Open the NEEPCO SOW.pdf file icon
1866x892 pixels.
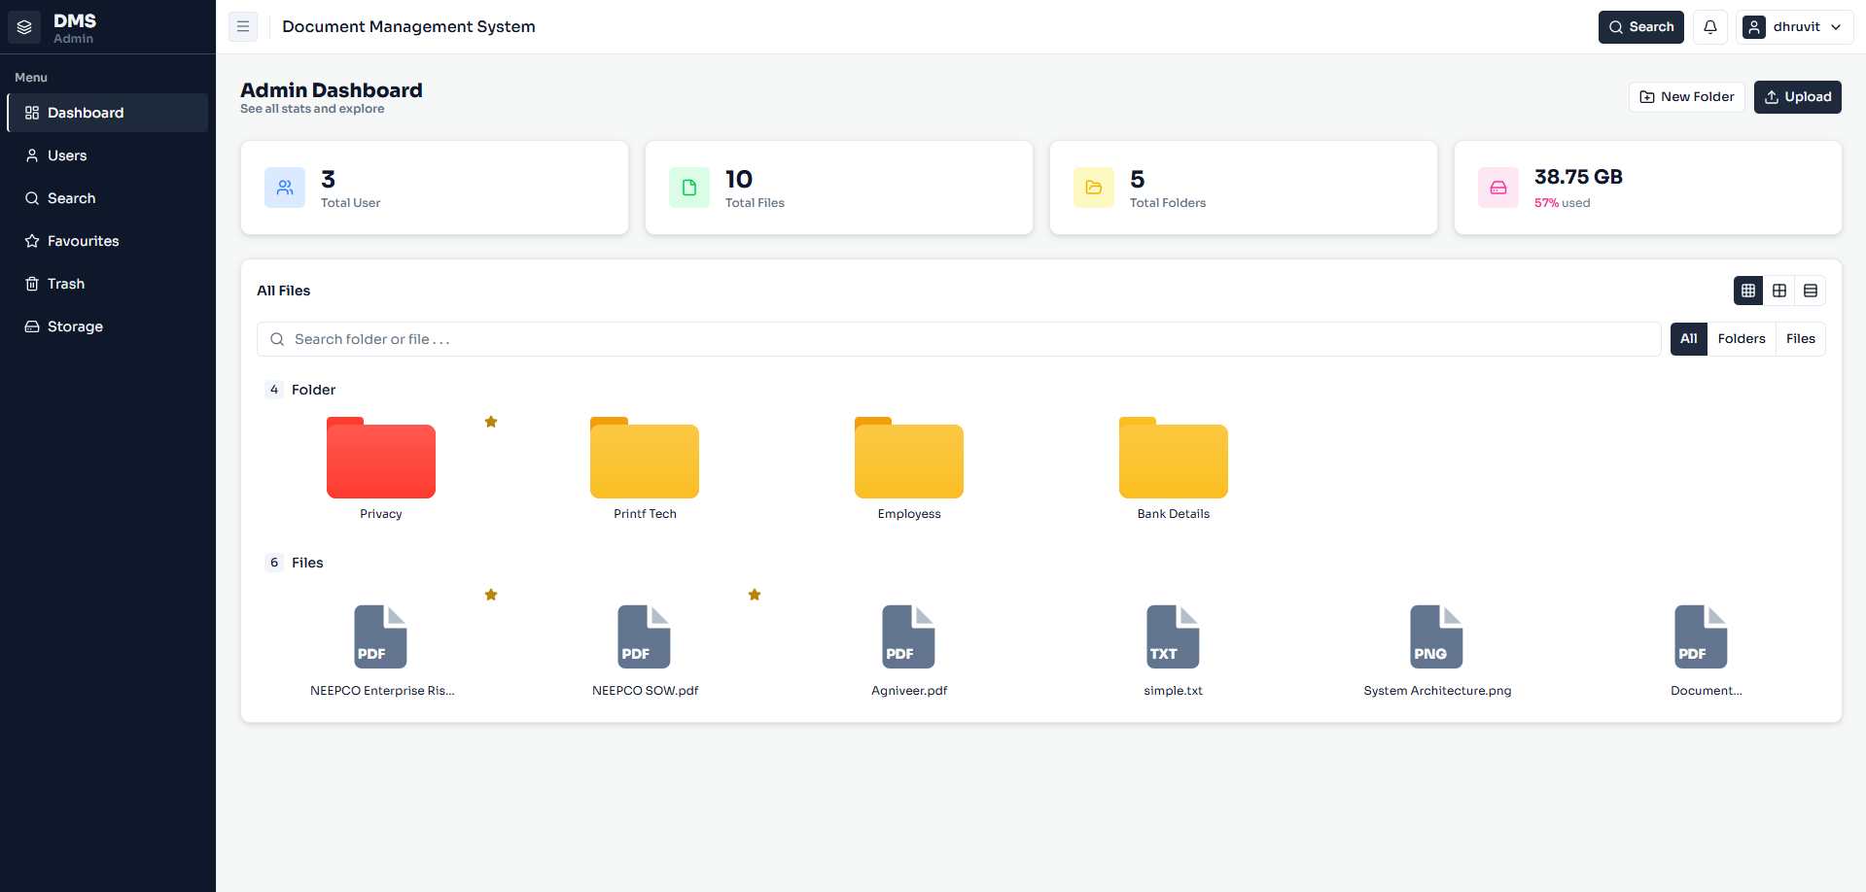point(645,636)
